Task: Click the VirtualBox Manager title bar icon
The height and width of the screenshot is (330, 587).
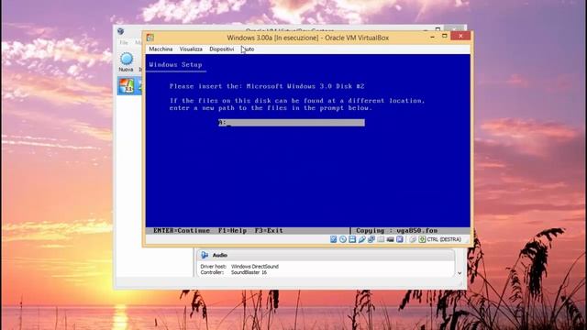Action: pos(120,31)
